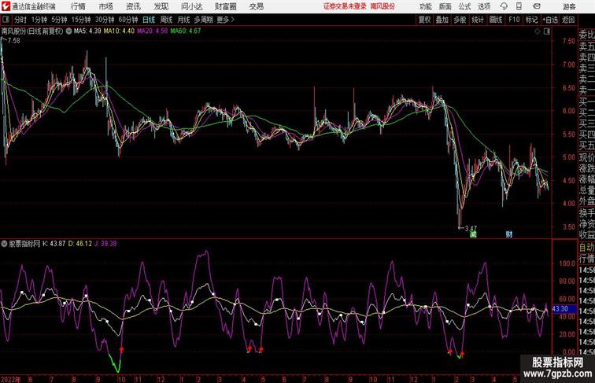Screen dimensions: 595x383
Task: Click the MA10: 4.40 label
Action: pos(119,31)
